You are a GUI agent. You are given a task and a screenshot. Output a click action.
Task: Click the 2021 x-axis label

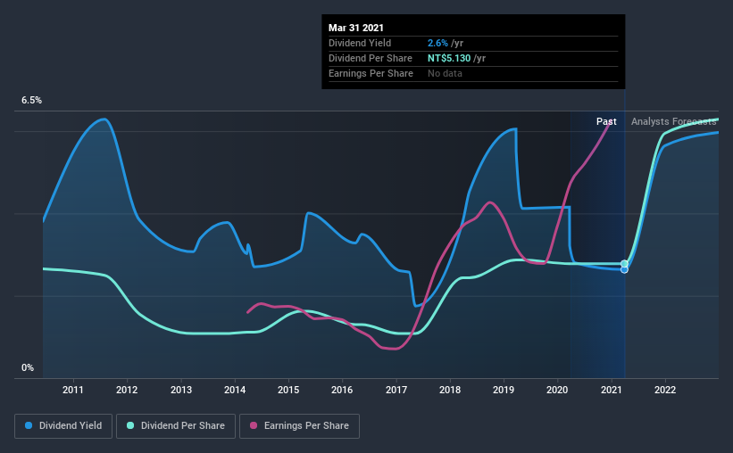(x=612, y=390)
